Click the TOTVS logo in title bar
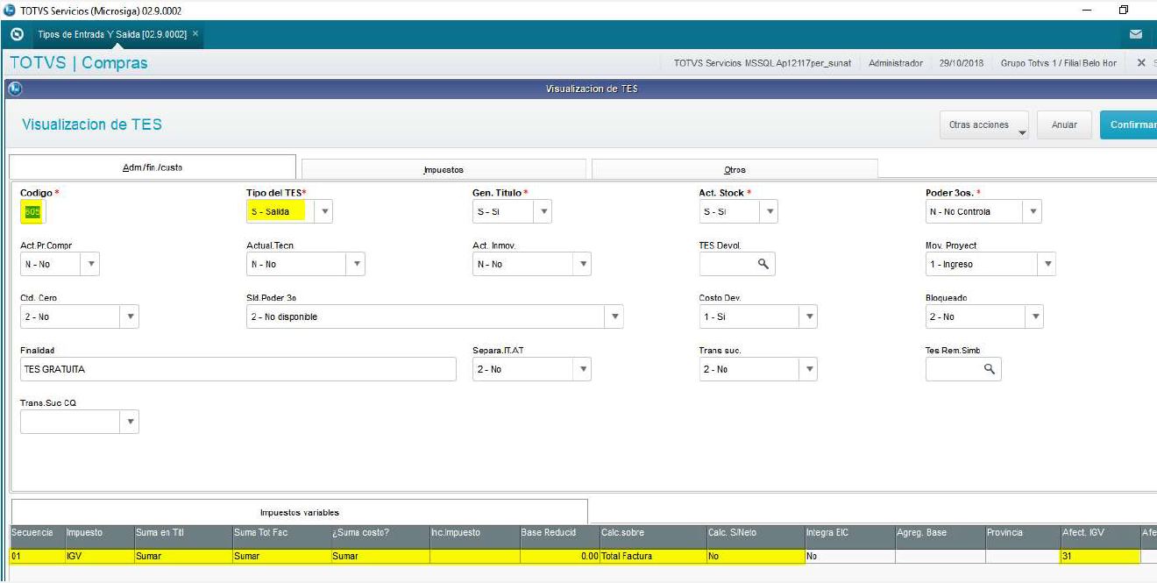The image size is (1157, 583). [9, 11]
